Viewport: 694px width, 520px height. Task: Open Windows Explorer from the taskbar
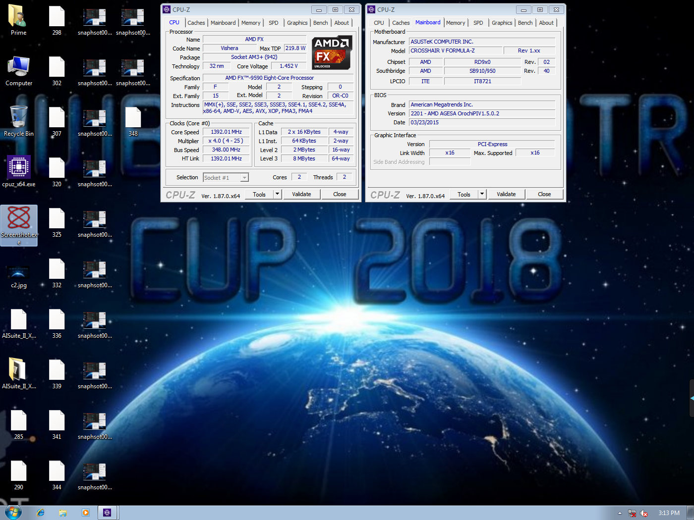tap(63, 513)
